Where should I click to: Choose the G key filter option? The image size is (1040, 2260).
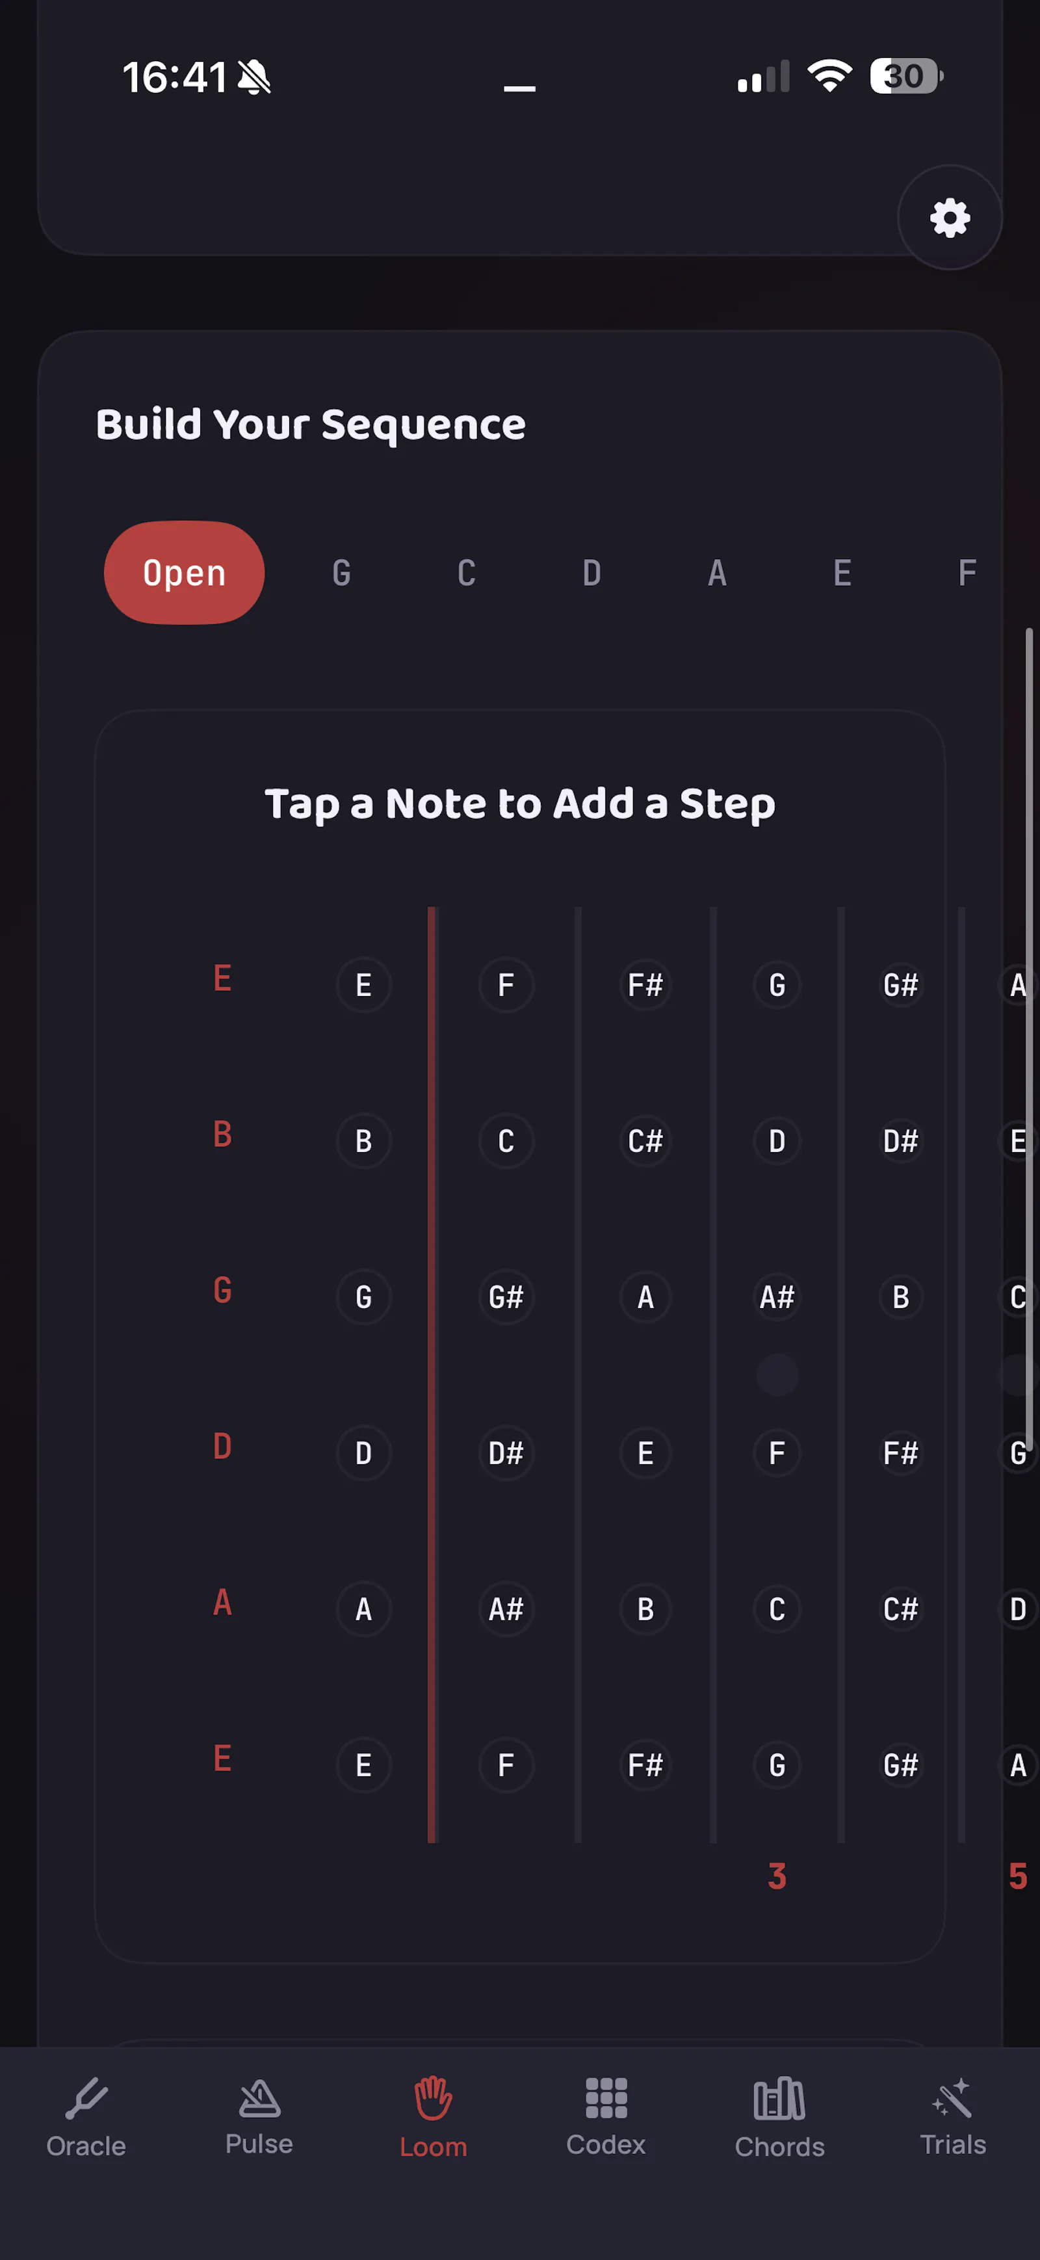pyautogui.click(x=342, y=573)
